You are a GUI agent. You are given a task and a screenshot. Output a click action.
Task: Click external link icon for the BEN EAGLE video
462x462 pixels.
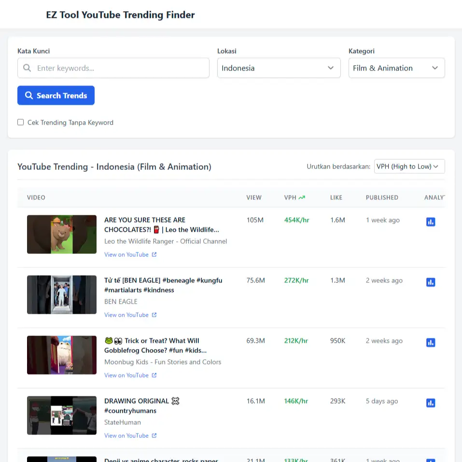point(154,315)
